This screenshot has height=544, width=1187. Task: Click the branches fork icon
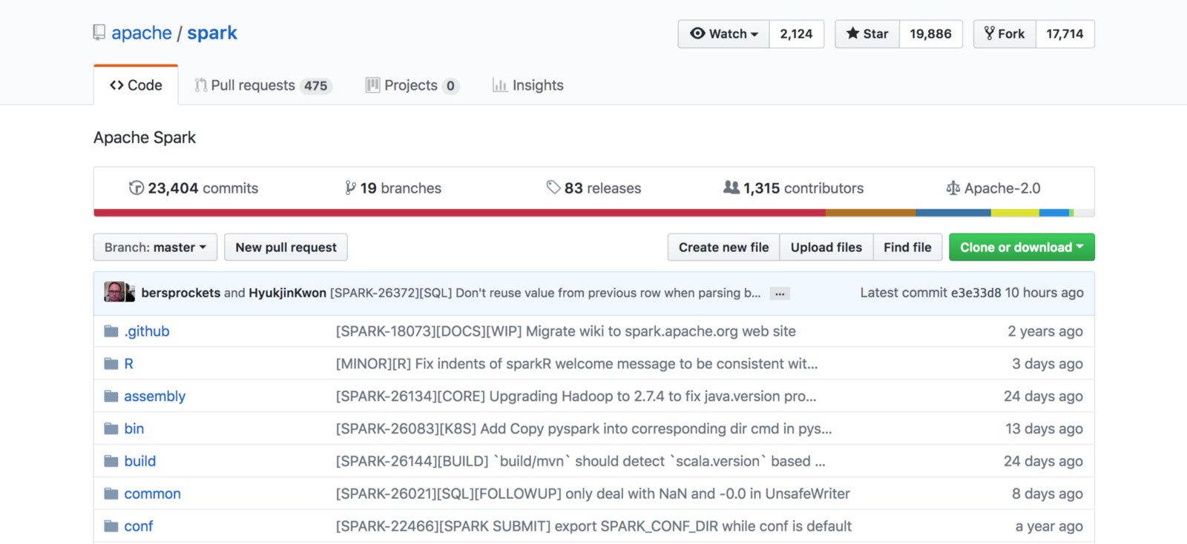pyautogui.click(x=350, y=188)
